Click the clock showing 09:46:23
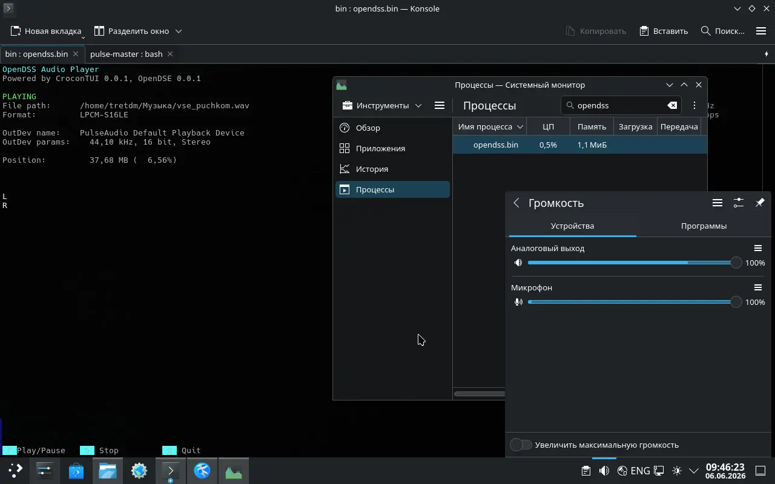Image resolution: width=775 pixels, height=484 pixels. [725, 471]
